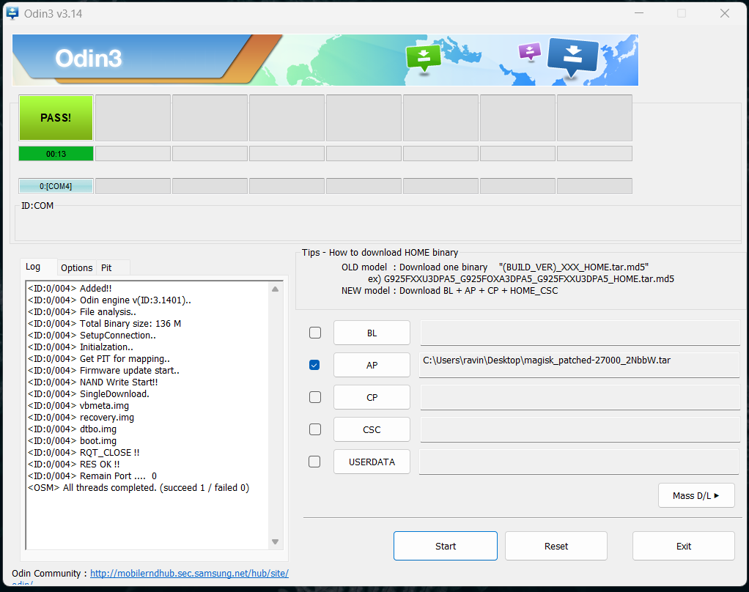Click the 'recovery.img' log line
Screen dimensions: 749x592
click(81, 418)
